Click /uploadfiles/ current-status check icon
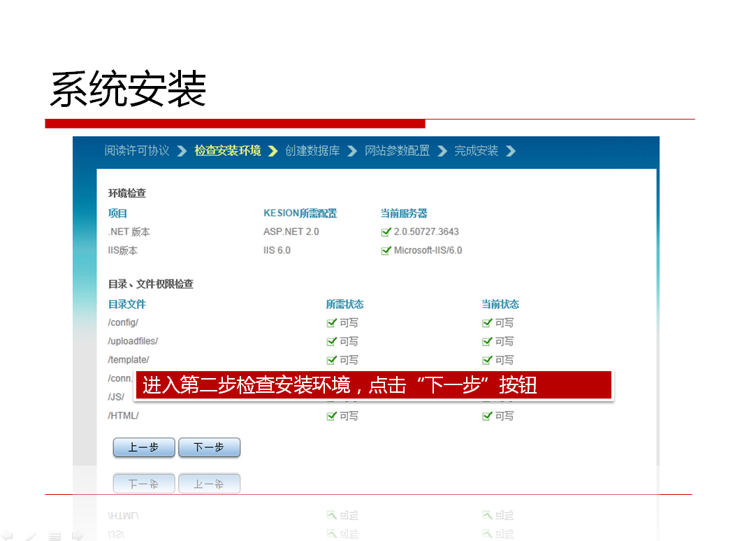Viewport: 733px width, 541px height. pos(487,341)
